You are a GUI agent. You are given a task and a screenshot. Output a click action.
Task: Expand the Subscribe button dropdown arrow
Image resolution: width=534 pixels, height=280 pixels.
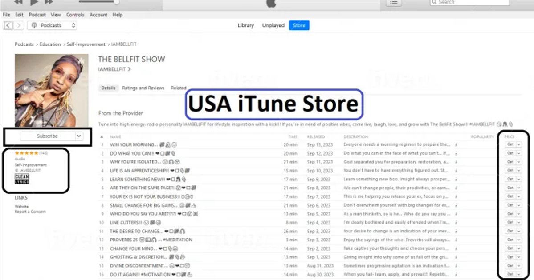point(79,136)
